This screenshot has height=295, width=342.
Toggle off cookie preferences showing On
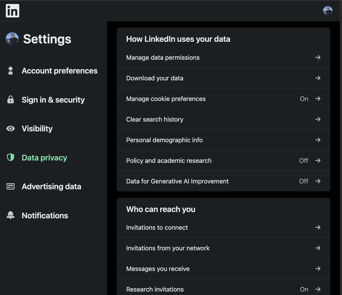click(304, 99)
